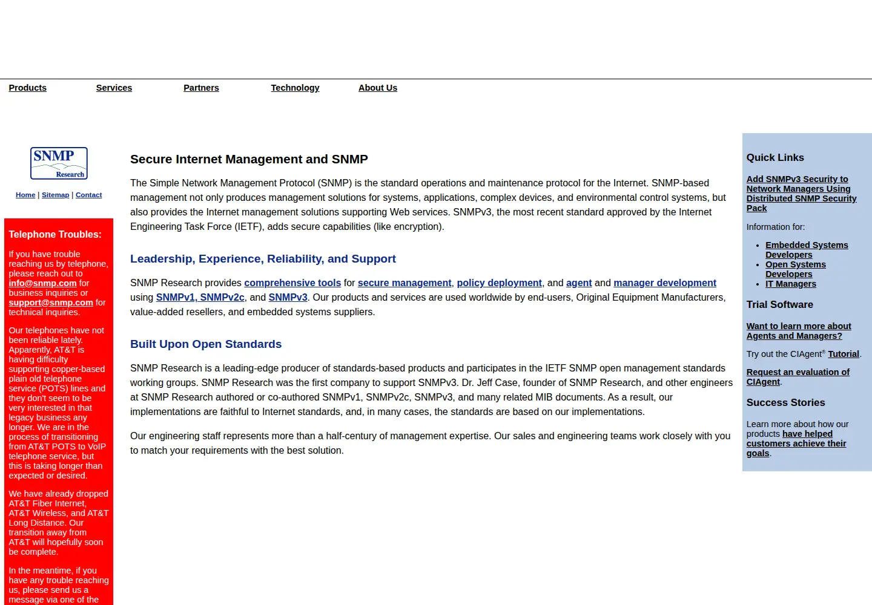
Task: Follow the comprehensive tools link
Action: [292, 283]
